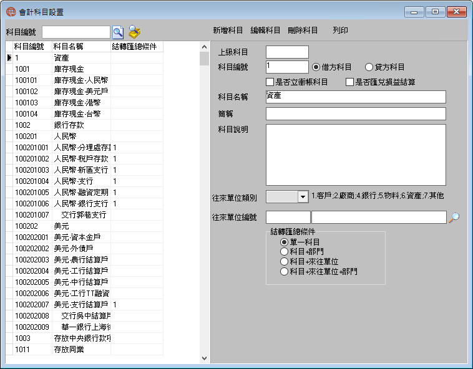Screen dimensions: 473x369
Task: Click 新增科目 in the toolbar
Action: (228, 31)
